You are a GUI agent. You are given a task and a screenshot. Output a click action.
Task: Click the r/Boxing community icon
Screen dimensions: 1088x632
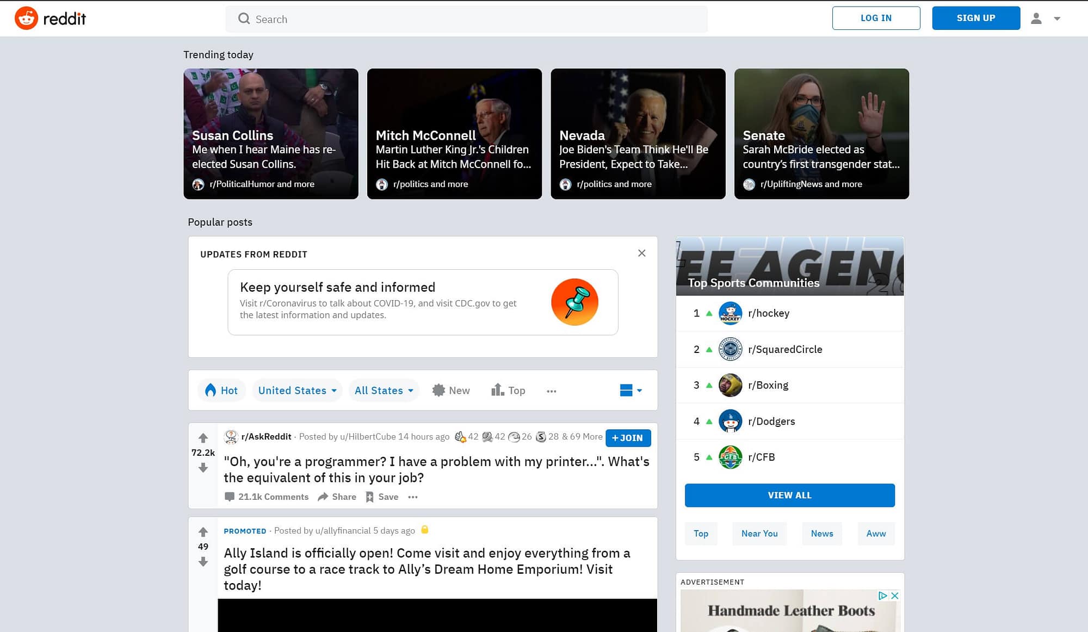[x=730, y=385]
